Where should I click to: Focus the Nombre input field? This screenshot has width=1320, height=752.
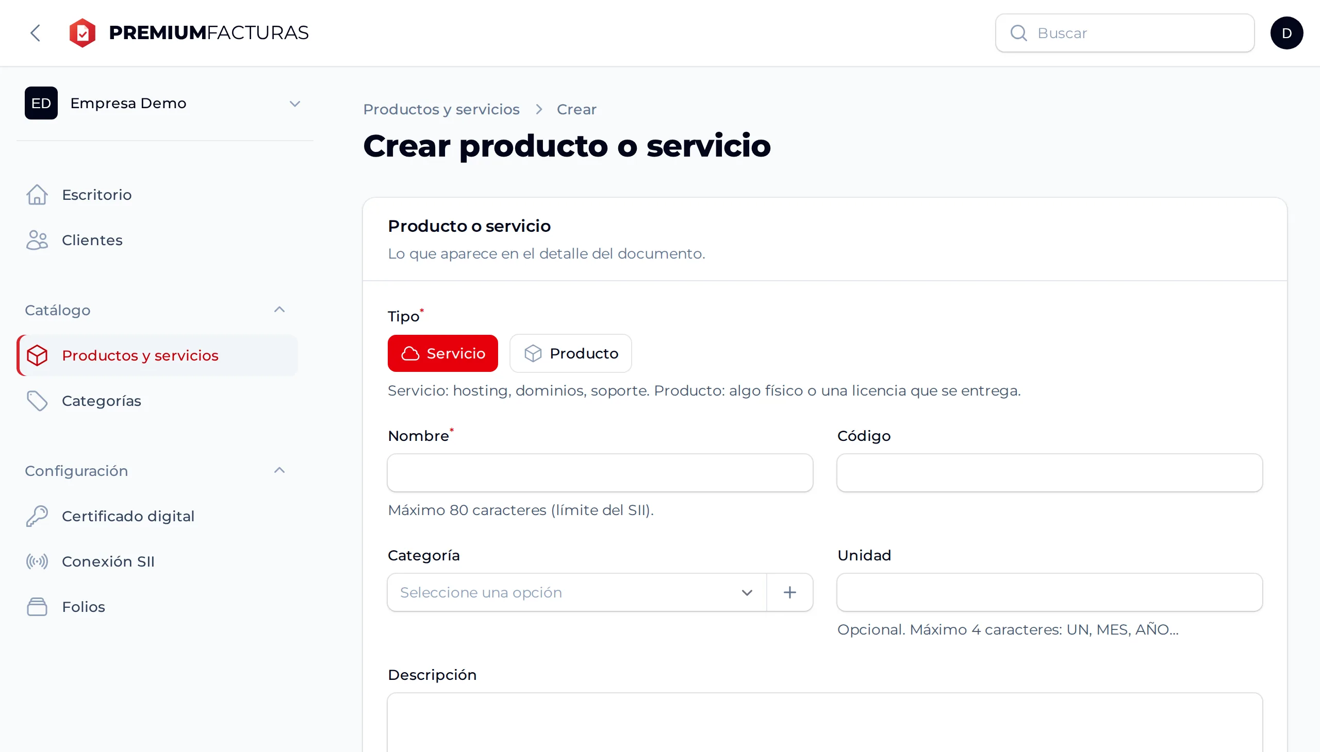(x=600, y=473)
